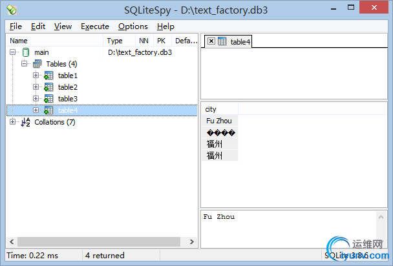Collapse the Tables (4) node
Viewport: 393px width, 266px height.
click(24, 63)
